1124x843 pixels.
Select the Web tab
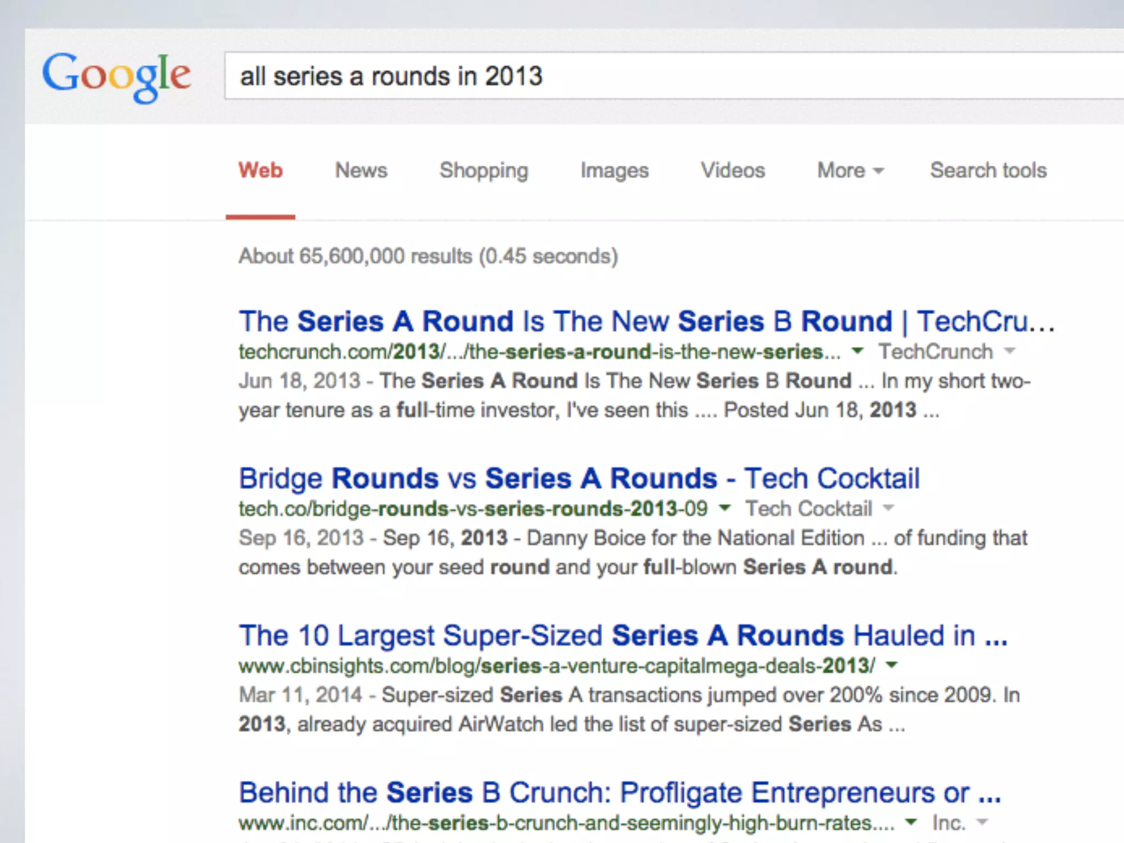(260, 170)
